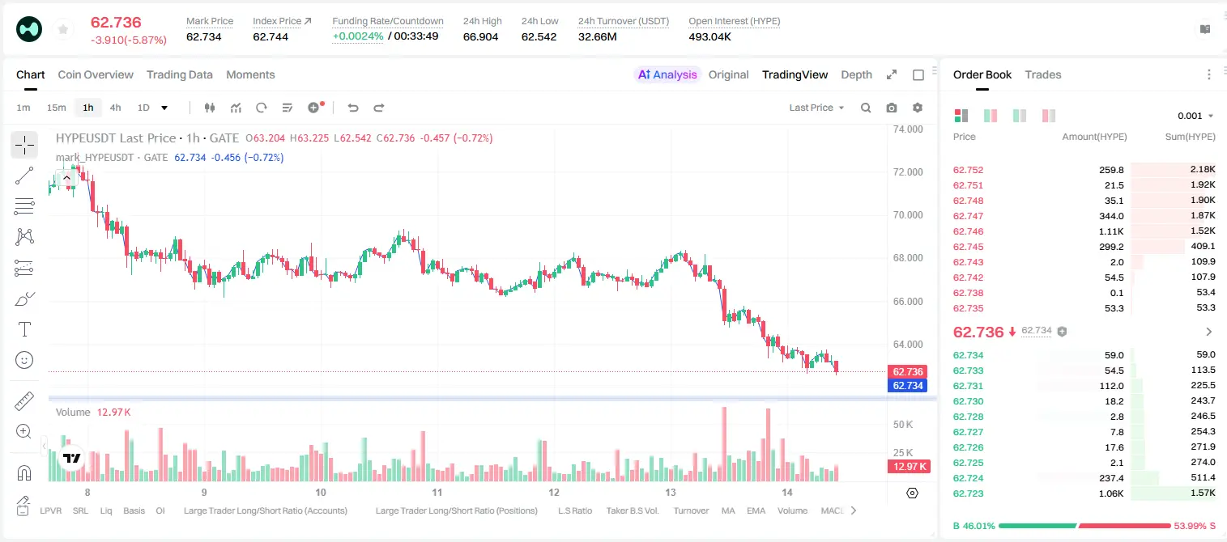Screen dimensions: 1227x542
Task: Choose the text annotation tool
Action: click(24, 329)
